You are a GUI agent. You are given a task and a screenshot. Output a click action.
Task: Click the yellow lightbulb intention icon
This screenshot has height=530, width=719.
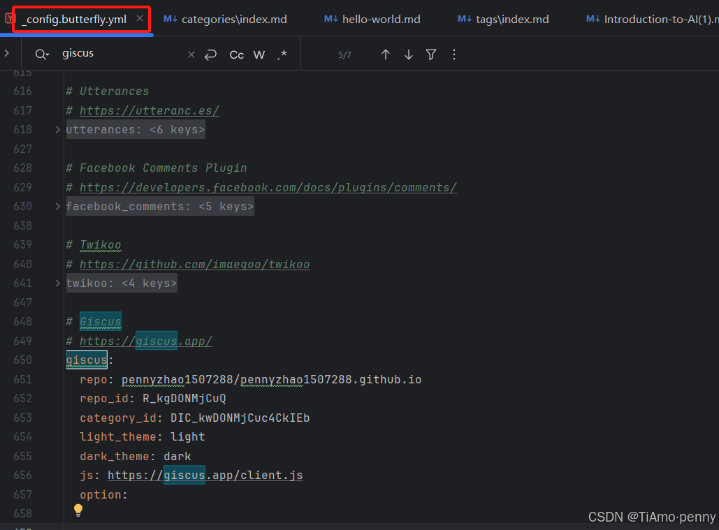point(78,510)
